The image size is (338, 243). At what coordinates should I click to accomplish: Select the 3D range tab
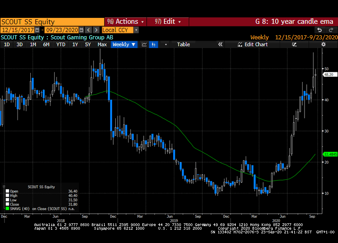click(20, 44)
